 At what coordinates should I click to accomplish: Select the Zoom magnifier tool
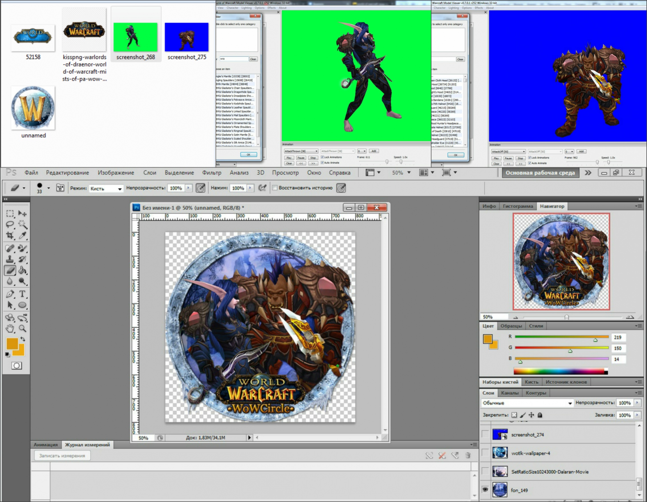(23, 328)
